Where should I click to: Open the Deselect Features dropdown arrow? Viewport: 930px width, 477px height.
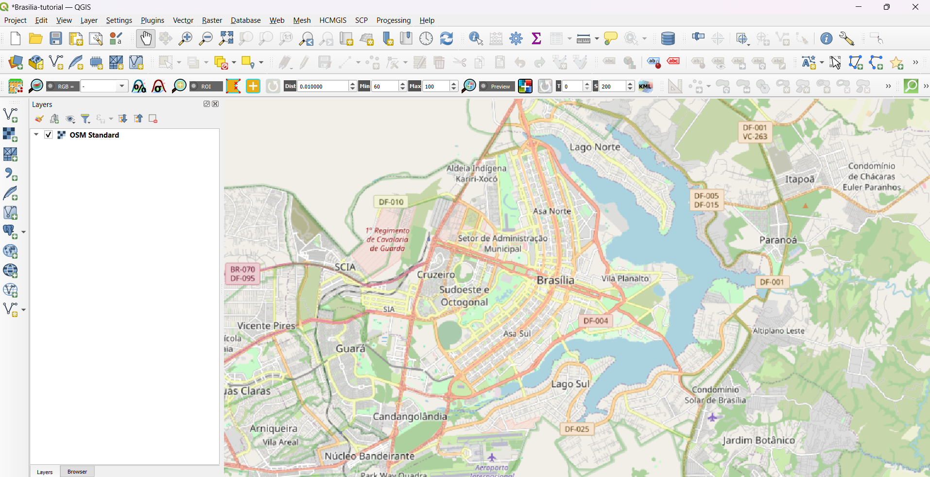234,62
